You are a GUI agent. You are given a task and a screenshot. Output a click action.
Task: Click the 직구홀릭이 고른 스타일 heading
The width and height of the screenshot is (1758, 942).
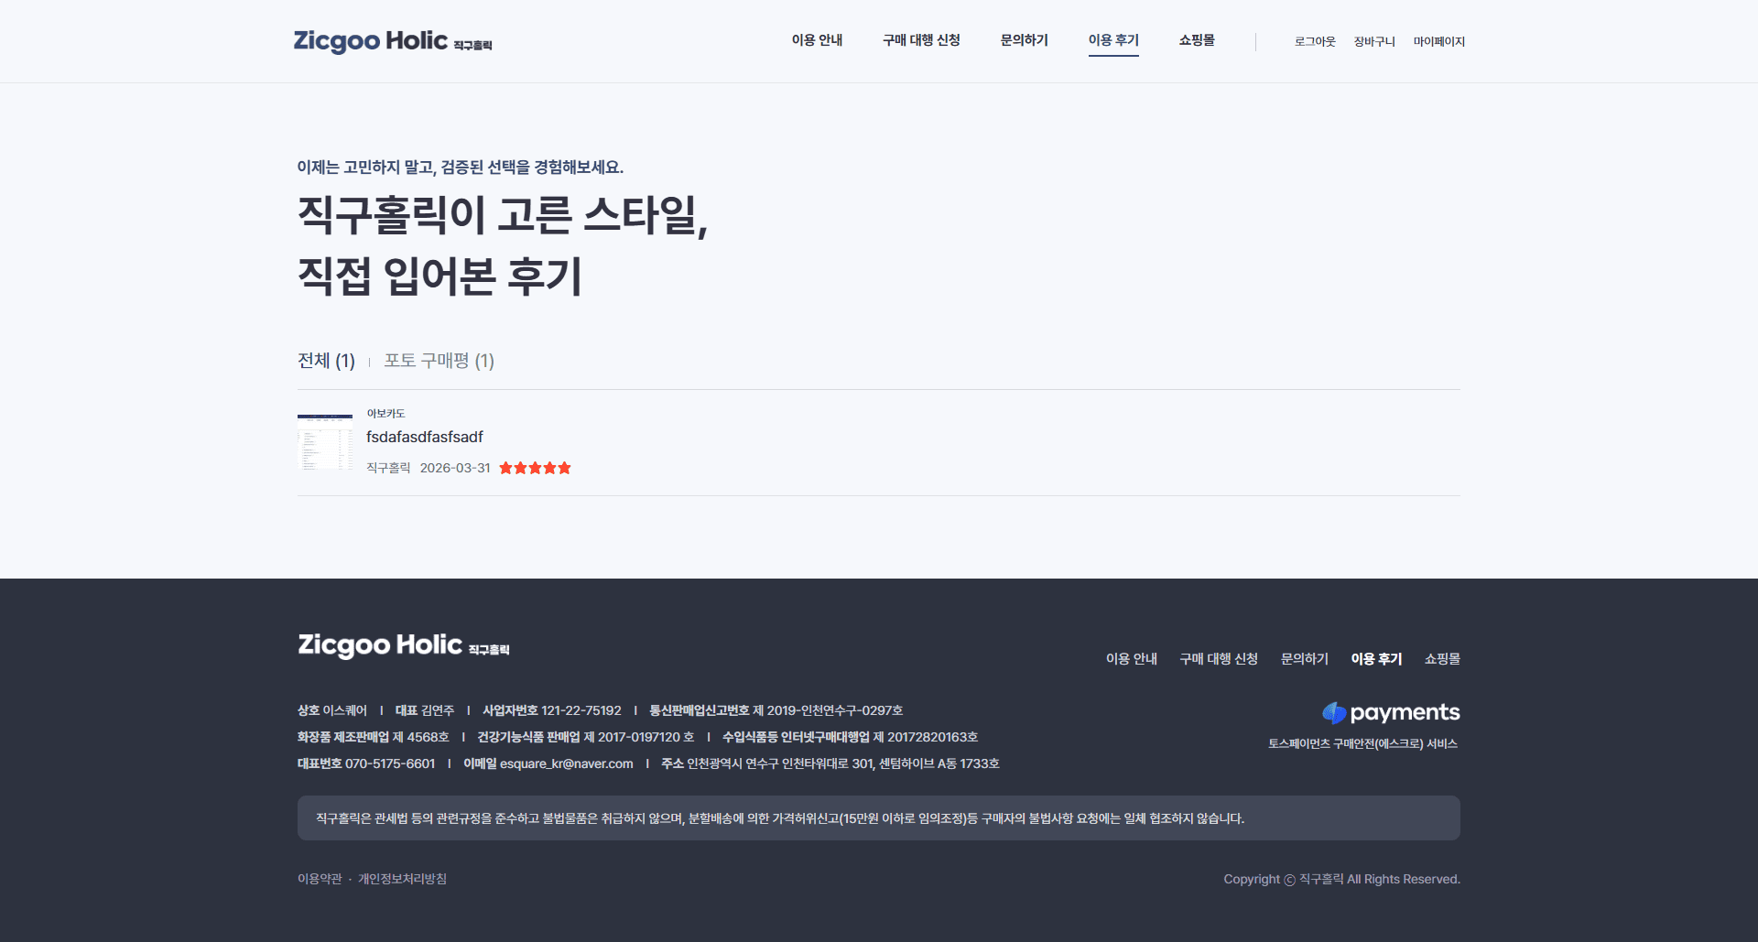[503, 215]
